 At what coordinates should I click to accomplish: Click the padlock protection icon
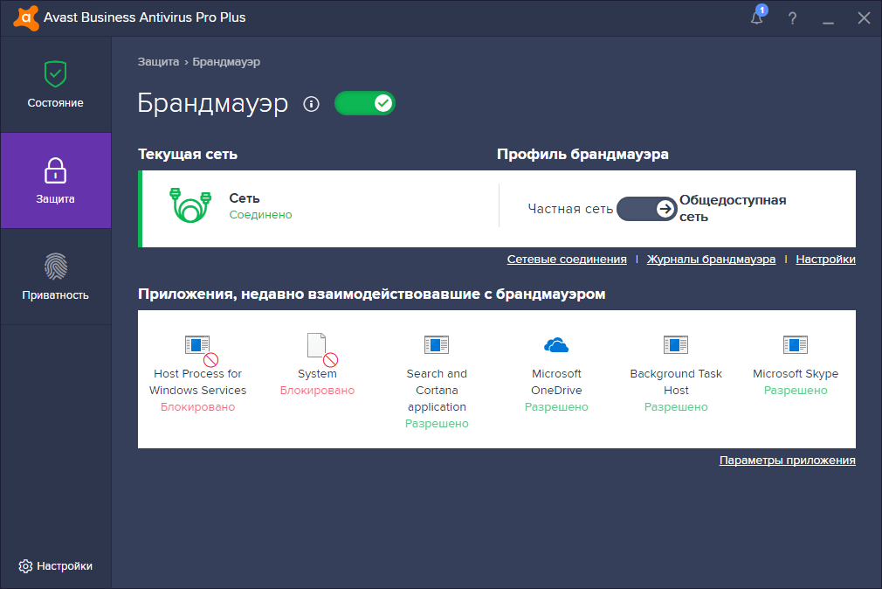tap(56, 170)
